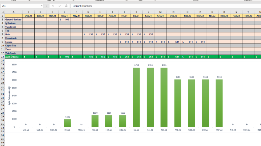Click inside the Name Box showing A3
The height and width of the screenshot is (146, 261).
20,6
